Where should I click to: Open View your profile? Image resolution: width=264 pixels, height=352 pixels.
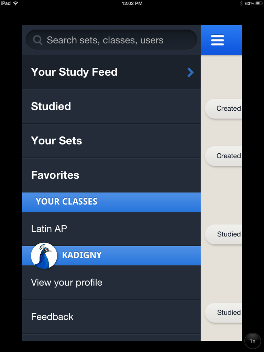111,283
